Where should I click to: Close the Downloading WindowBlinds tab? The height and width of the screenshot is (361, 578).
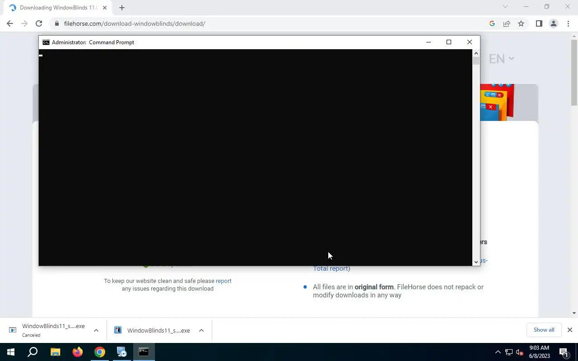pyautogui.click(x=105, y=8)
